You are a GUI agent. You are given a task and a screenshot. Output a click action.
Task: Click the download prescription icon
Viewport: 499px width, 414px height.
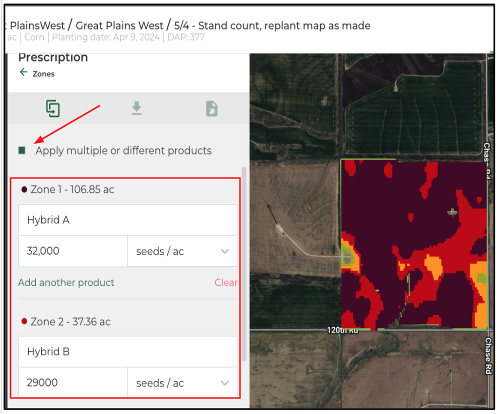(136, 108)
